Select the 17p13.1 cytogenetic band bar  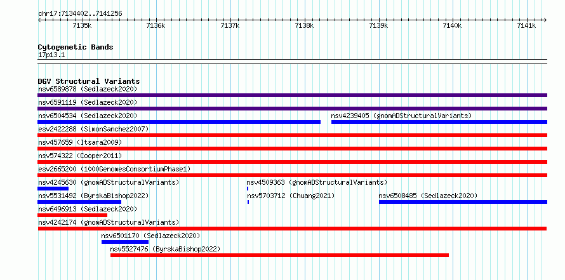(x=292, y=61)
